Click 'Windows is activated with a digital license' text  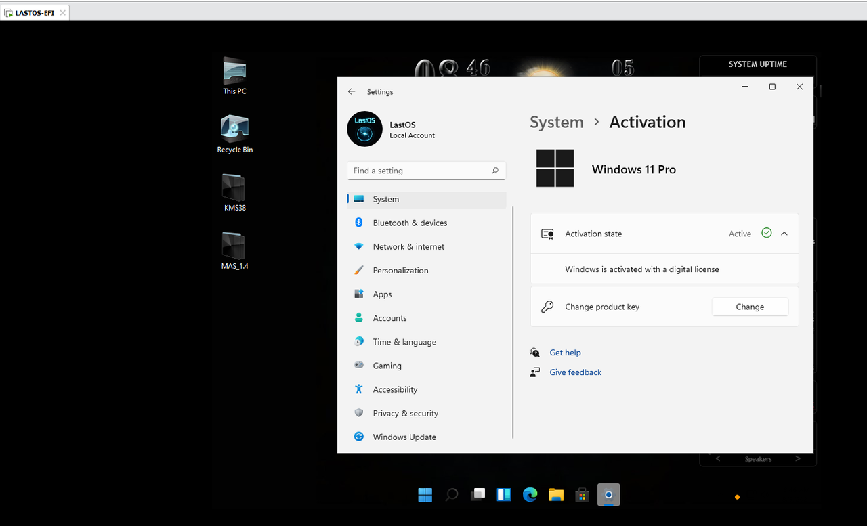click(642, 269)
